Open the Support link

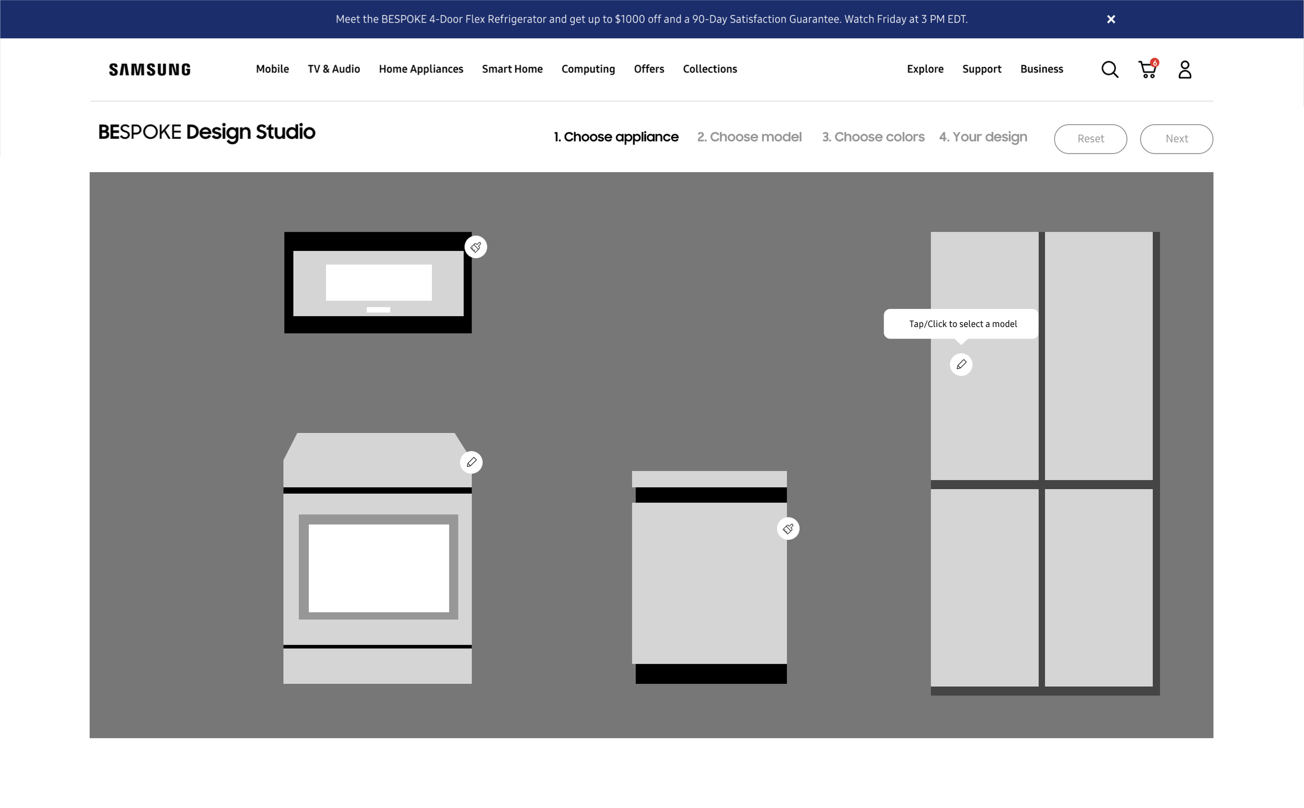(982, 69)
